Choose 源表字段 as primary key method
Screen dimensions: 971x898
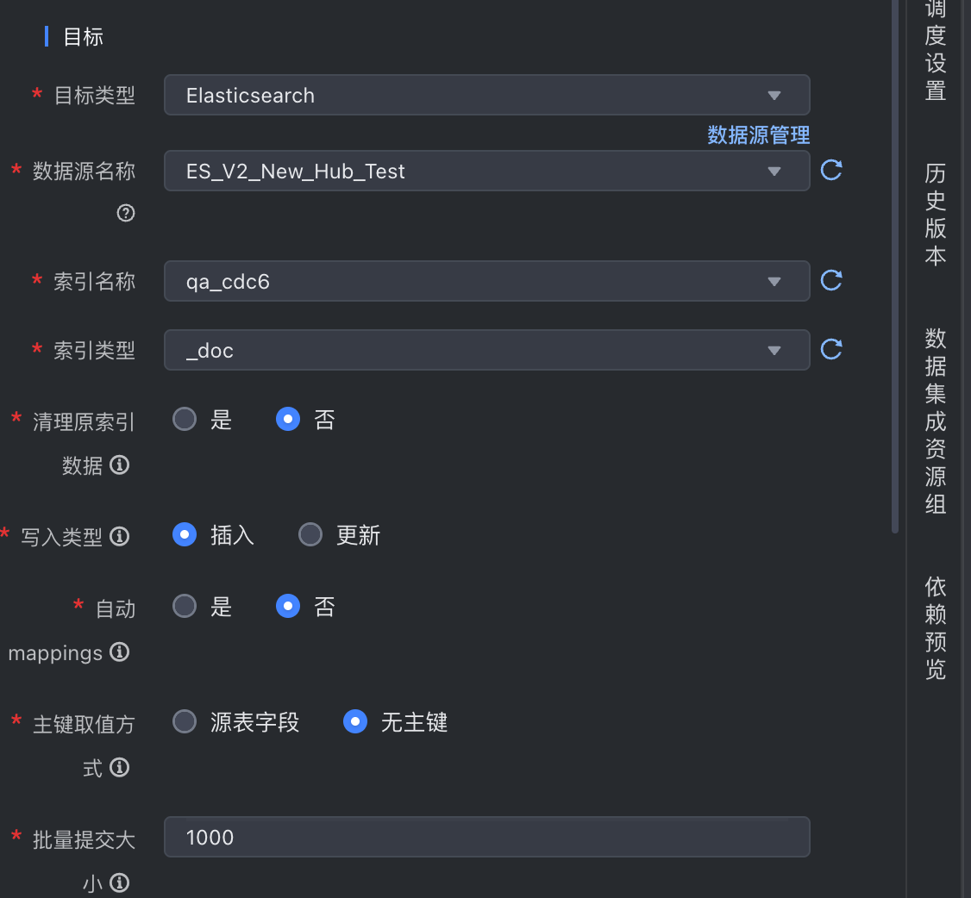(x=185, y=721)
